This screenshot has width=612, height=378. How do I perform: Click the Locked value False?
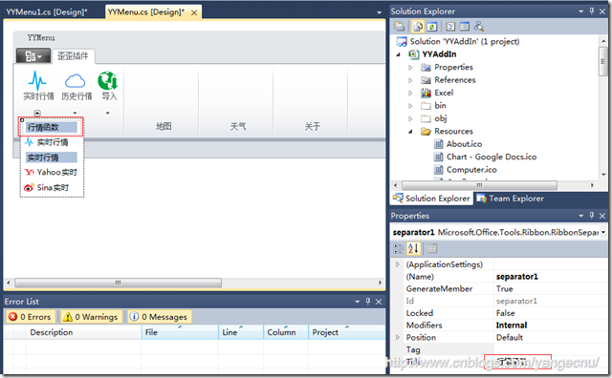(x=506, y=313)
